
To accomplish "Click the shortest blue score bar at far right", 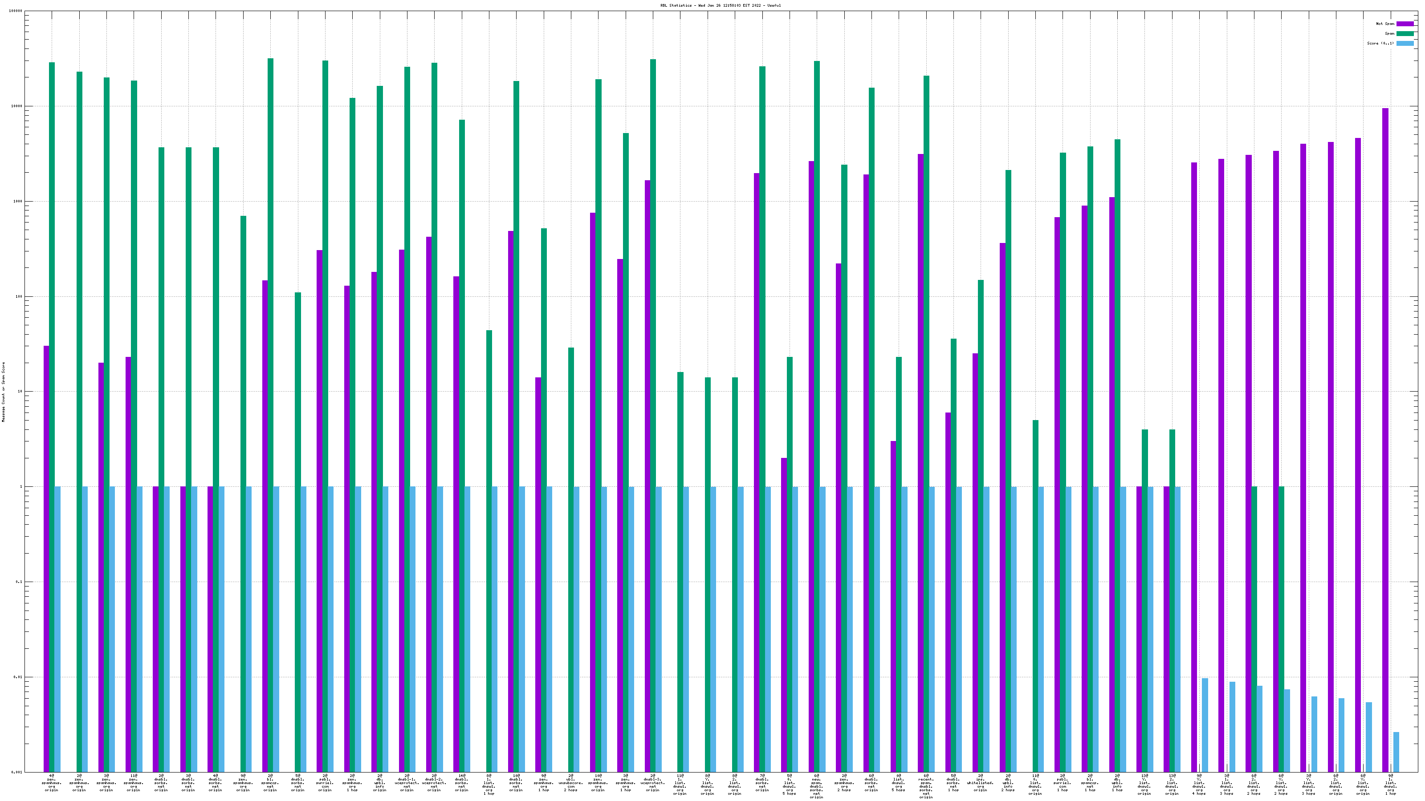I will [1396, 752].
